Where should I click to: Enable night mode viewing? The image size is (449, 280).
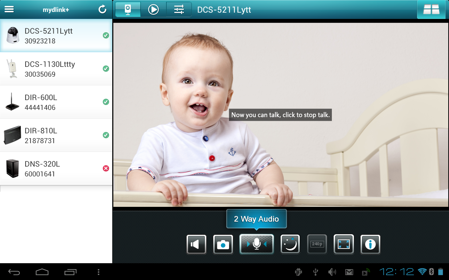coord(290,244)
